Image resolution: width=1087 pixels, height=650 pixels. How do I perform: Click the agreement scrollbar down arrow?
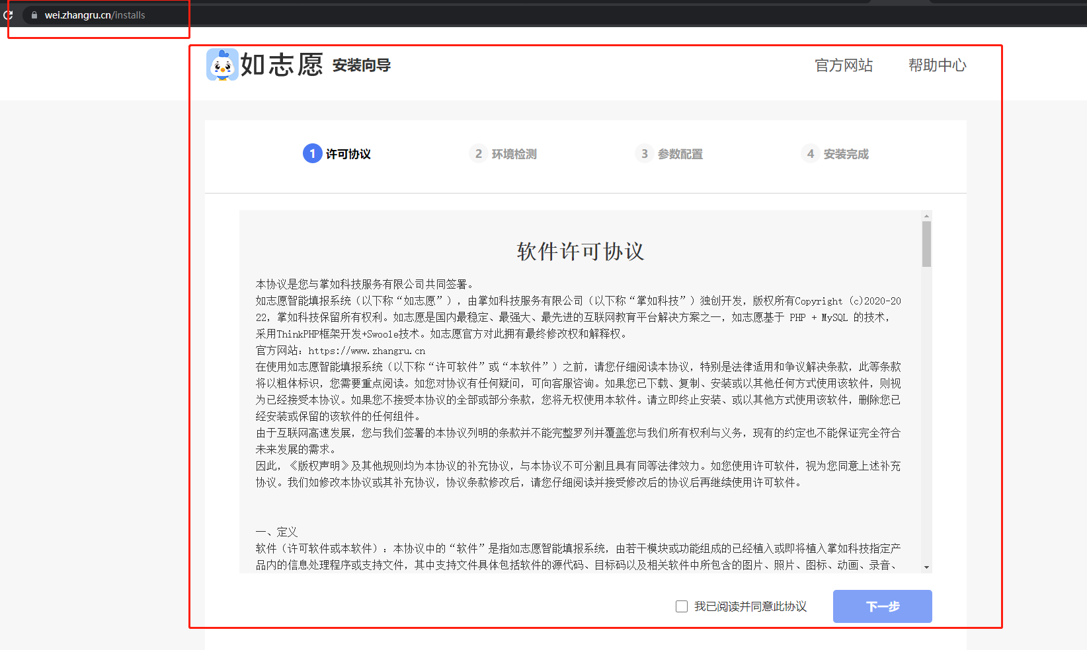(926, 567)
